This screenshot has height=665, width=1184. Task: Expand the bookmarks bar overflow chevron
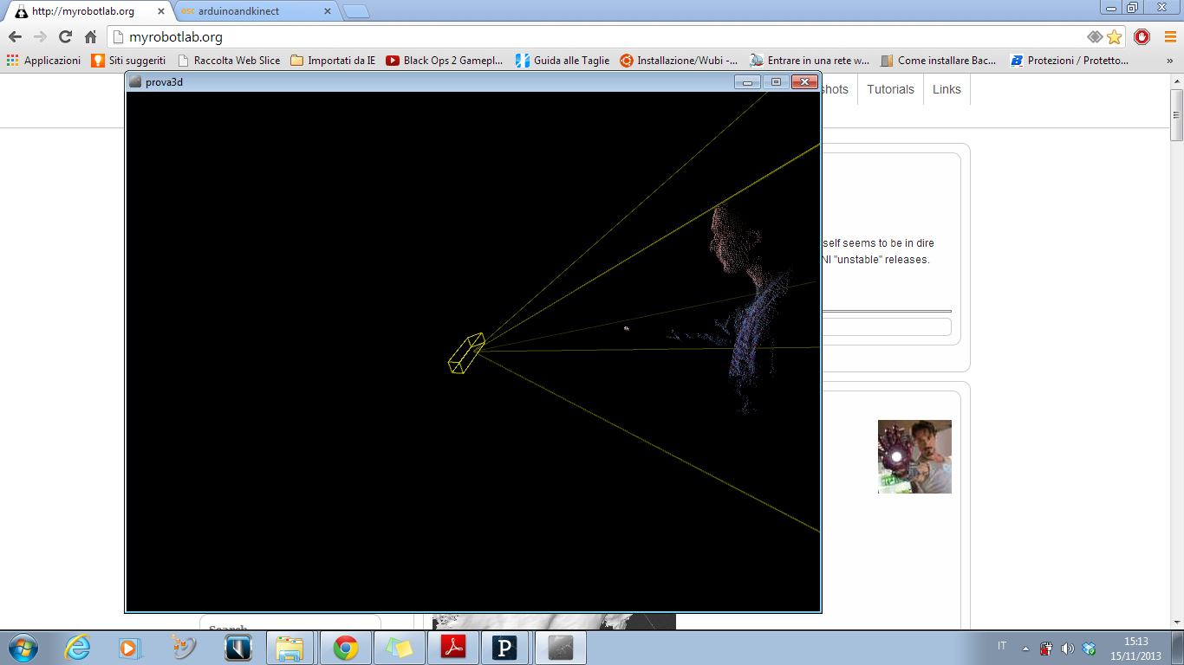[x=1170, y=61]
